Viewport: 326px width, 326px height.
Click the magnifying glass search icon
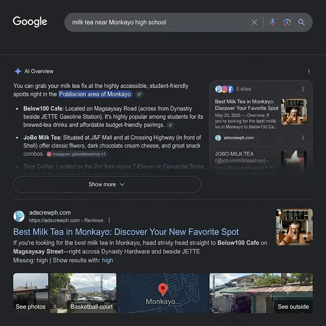coord(301,22)
